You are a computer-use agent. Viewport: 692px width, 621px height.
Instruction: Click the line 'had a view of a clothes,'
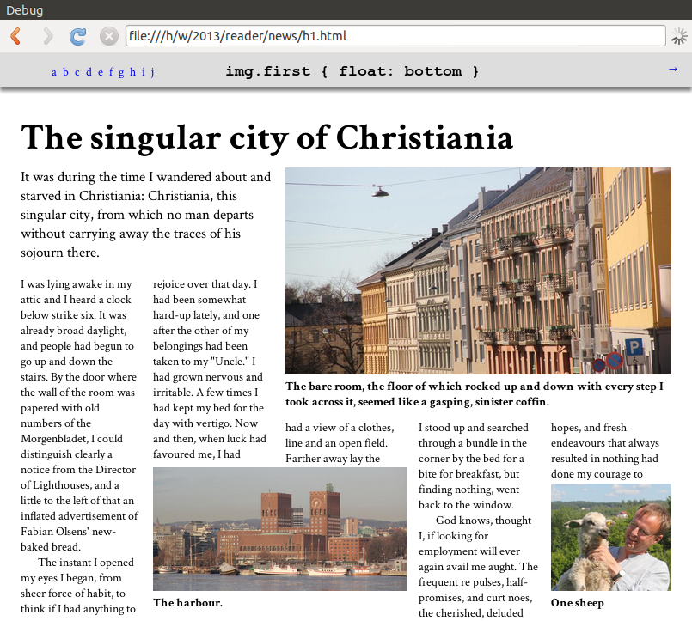[x=340, y=428]
